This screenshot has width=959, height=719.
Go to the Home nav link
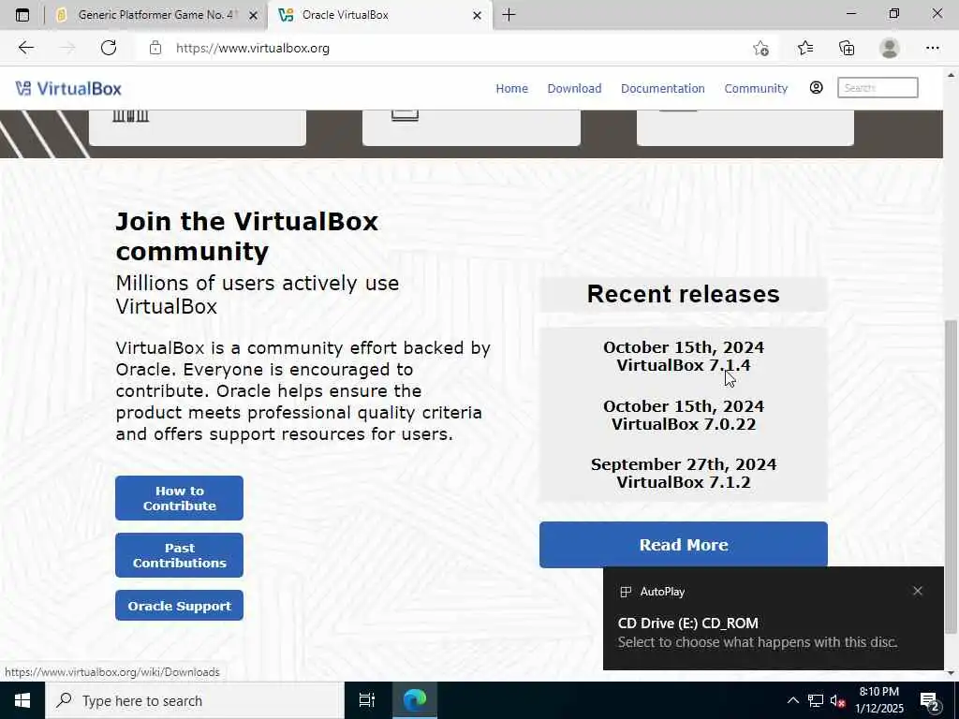(512, 89)
